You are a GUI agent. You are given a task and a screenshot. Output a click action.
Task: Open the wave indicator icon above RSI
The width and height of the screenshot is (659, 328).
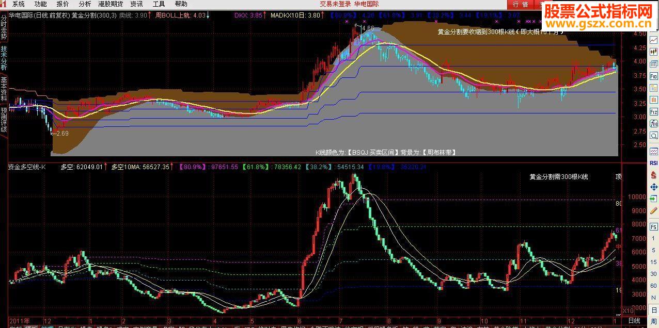tap(653, 152)
